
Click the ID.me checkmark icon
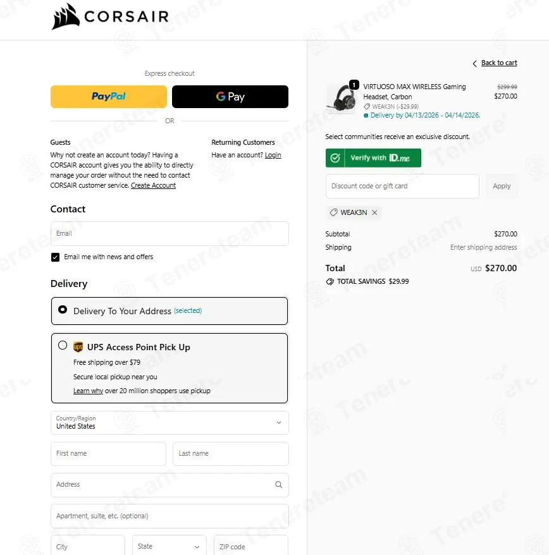(335, 158)
